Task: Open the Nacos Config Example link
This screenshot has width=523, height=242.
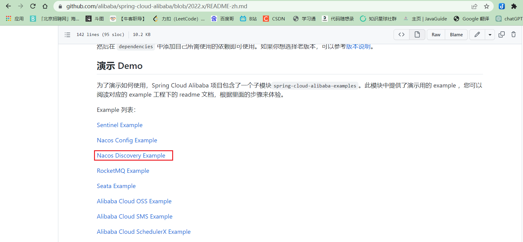Action: (x=127, y=140)
